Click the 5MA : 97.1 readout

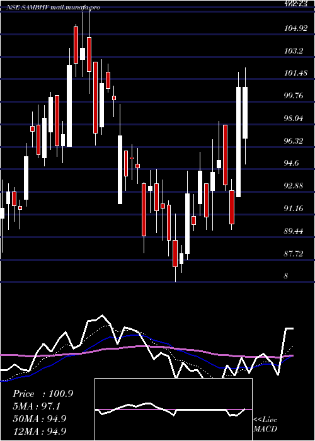(37, 406)
